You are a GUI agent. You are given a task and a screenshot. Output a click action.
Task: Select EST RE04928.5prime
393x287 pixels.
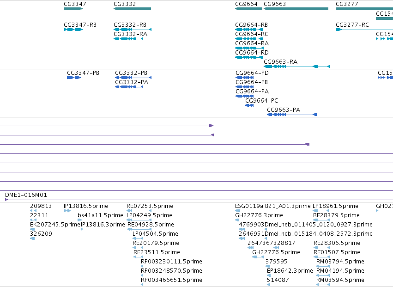(139, 229)
